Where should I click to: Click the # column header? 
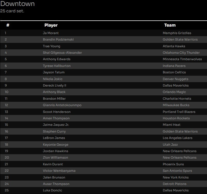8,25
